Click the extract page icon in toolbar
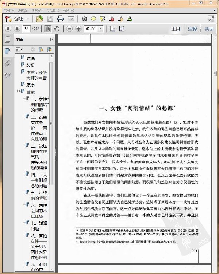This screenshot has height=274, width=219. point(129,19)
